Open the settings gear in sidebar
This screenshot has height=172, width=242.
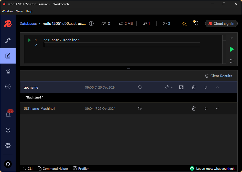(x=8, y=145)
